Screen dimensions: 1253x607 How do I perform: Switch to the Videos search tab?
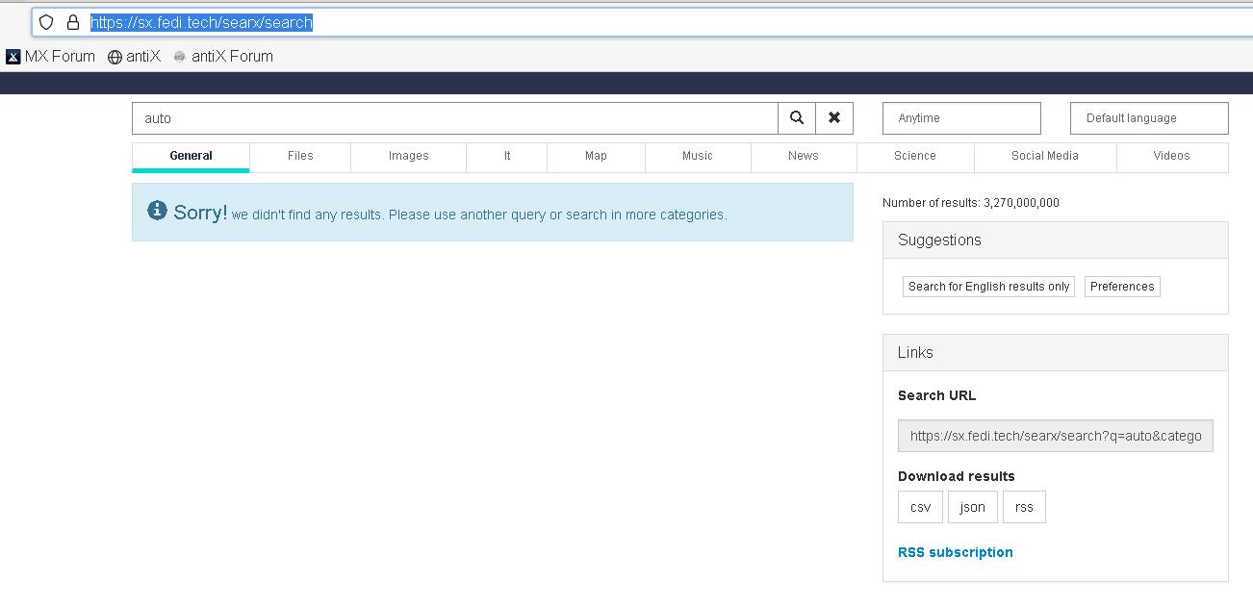(x=1172, y=156)
